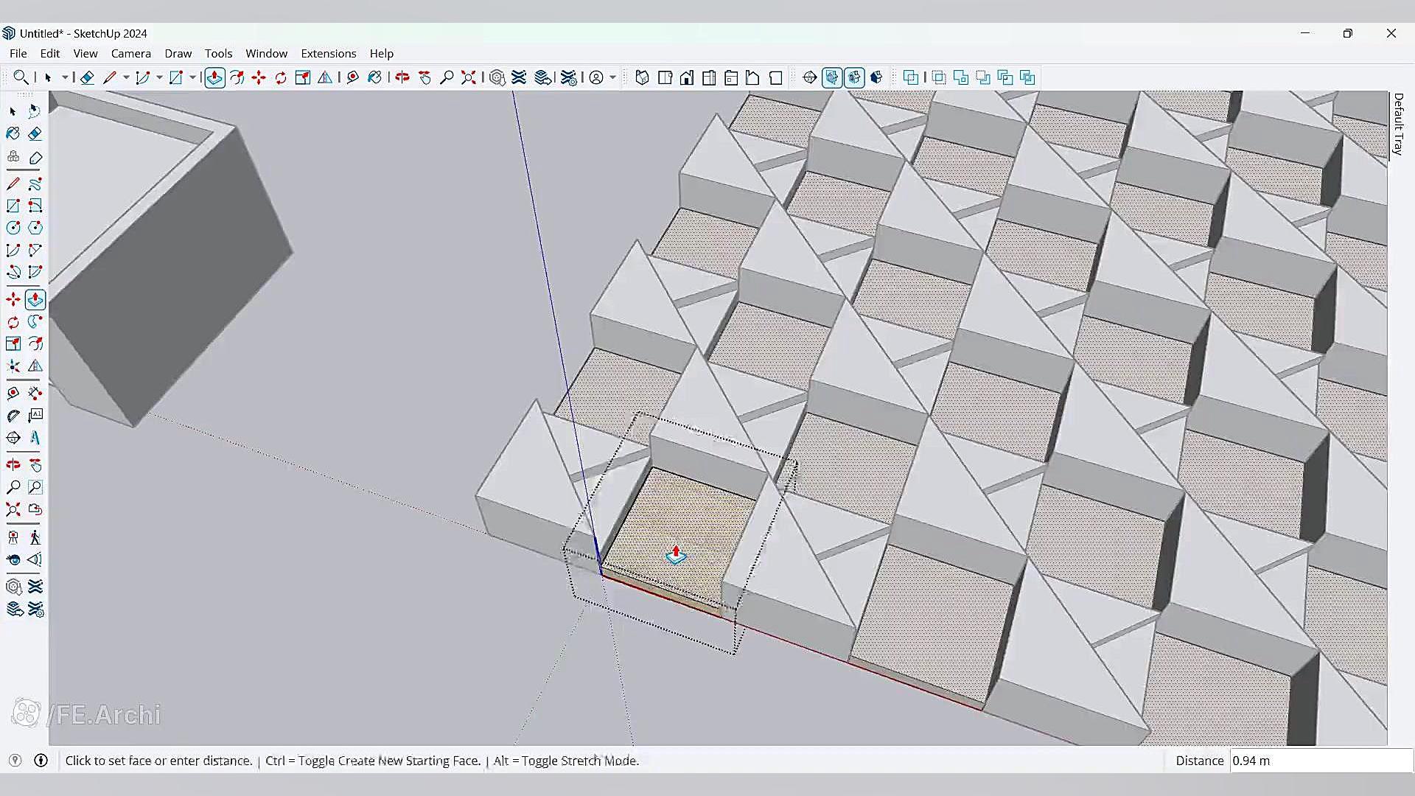Toggle Display Section Cuts
This screenshot has height=796, width=1415.
[854, 77]
